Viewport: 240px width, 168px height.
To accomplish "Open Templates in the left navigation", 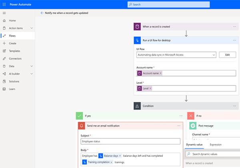I will [15, 51].
